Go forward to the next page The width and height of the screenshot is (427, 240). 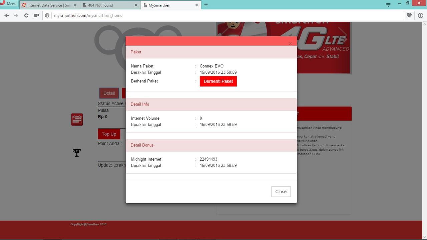tap(16, 15)
